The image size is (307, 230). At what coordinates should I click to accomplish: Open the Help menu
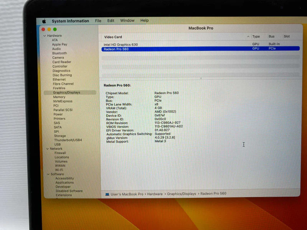145,20
